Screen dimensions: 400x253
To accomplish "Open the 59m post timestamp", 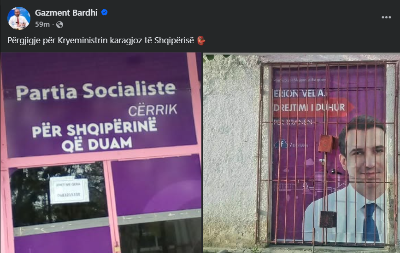I will pyautogui.click(x=42, y=24).
